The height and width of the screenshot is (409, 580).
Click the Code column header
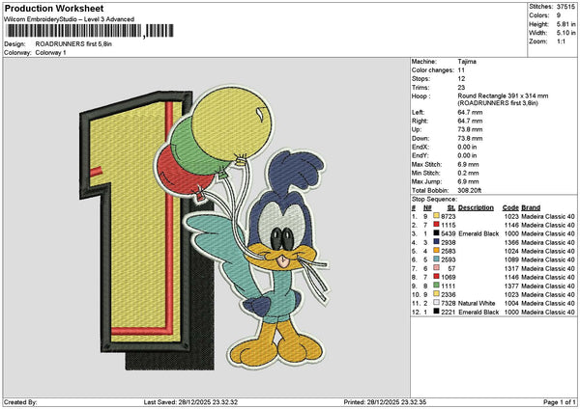[510, 207]
